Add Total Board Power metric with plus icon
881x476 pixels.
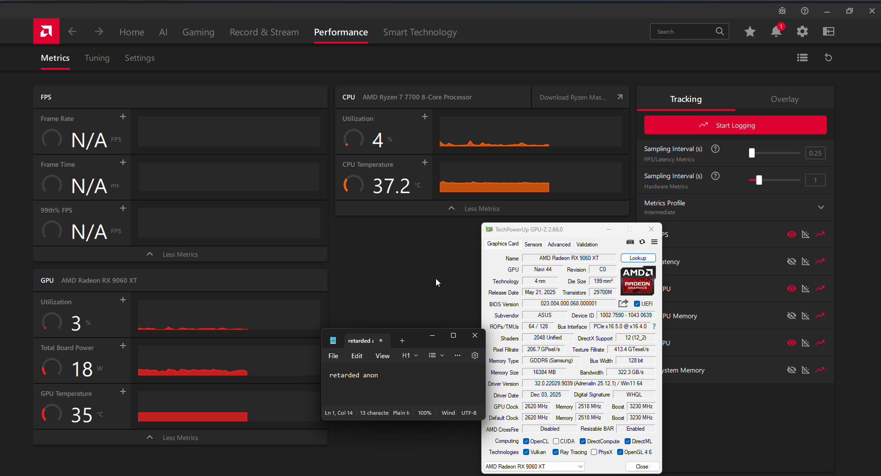click(123, 346)
